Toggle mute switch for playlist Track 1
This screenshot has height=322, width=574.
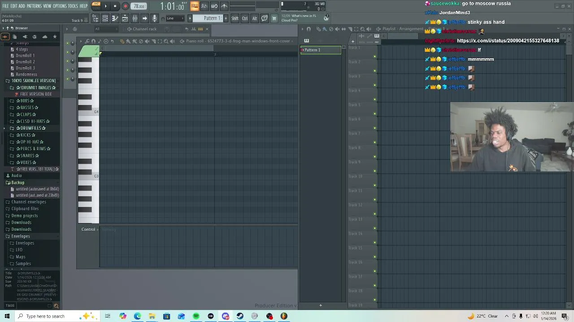(375, 57)
